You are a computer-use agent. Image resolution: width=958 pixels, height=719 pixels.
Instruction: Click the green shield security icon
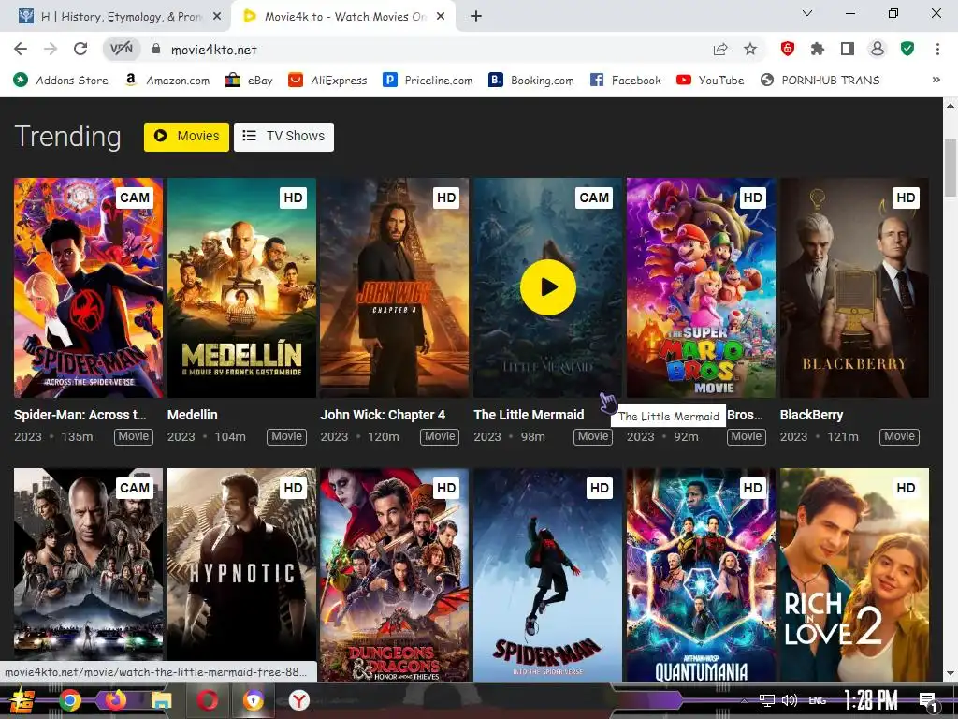[x=907, y=49]
